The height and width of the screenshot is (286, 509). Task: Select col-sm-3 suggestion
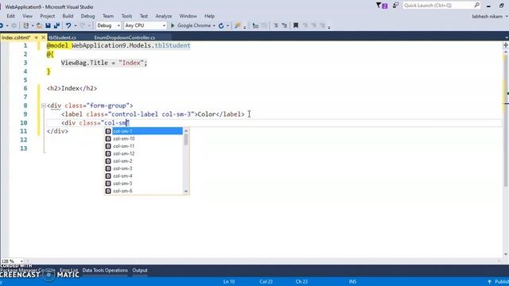tap(144, 168)
